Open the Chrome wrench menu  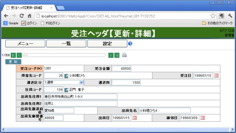coord(230,16)
